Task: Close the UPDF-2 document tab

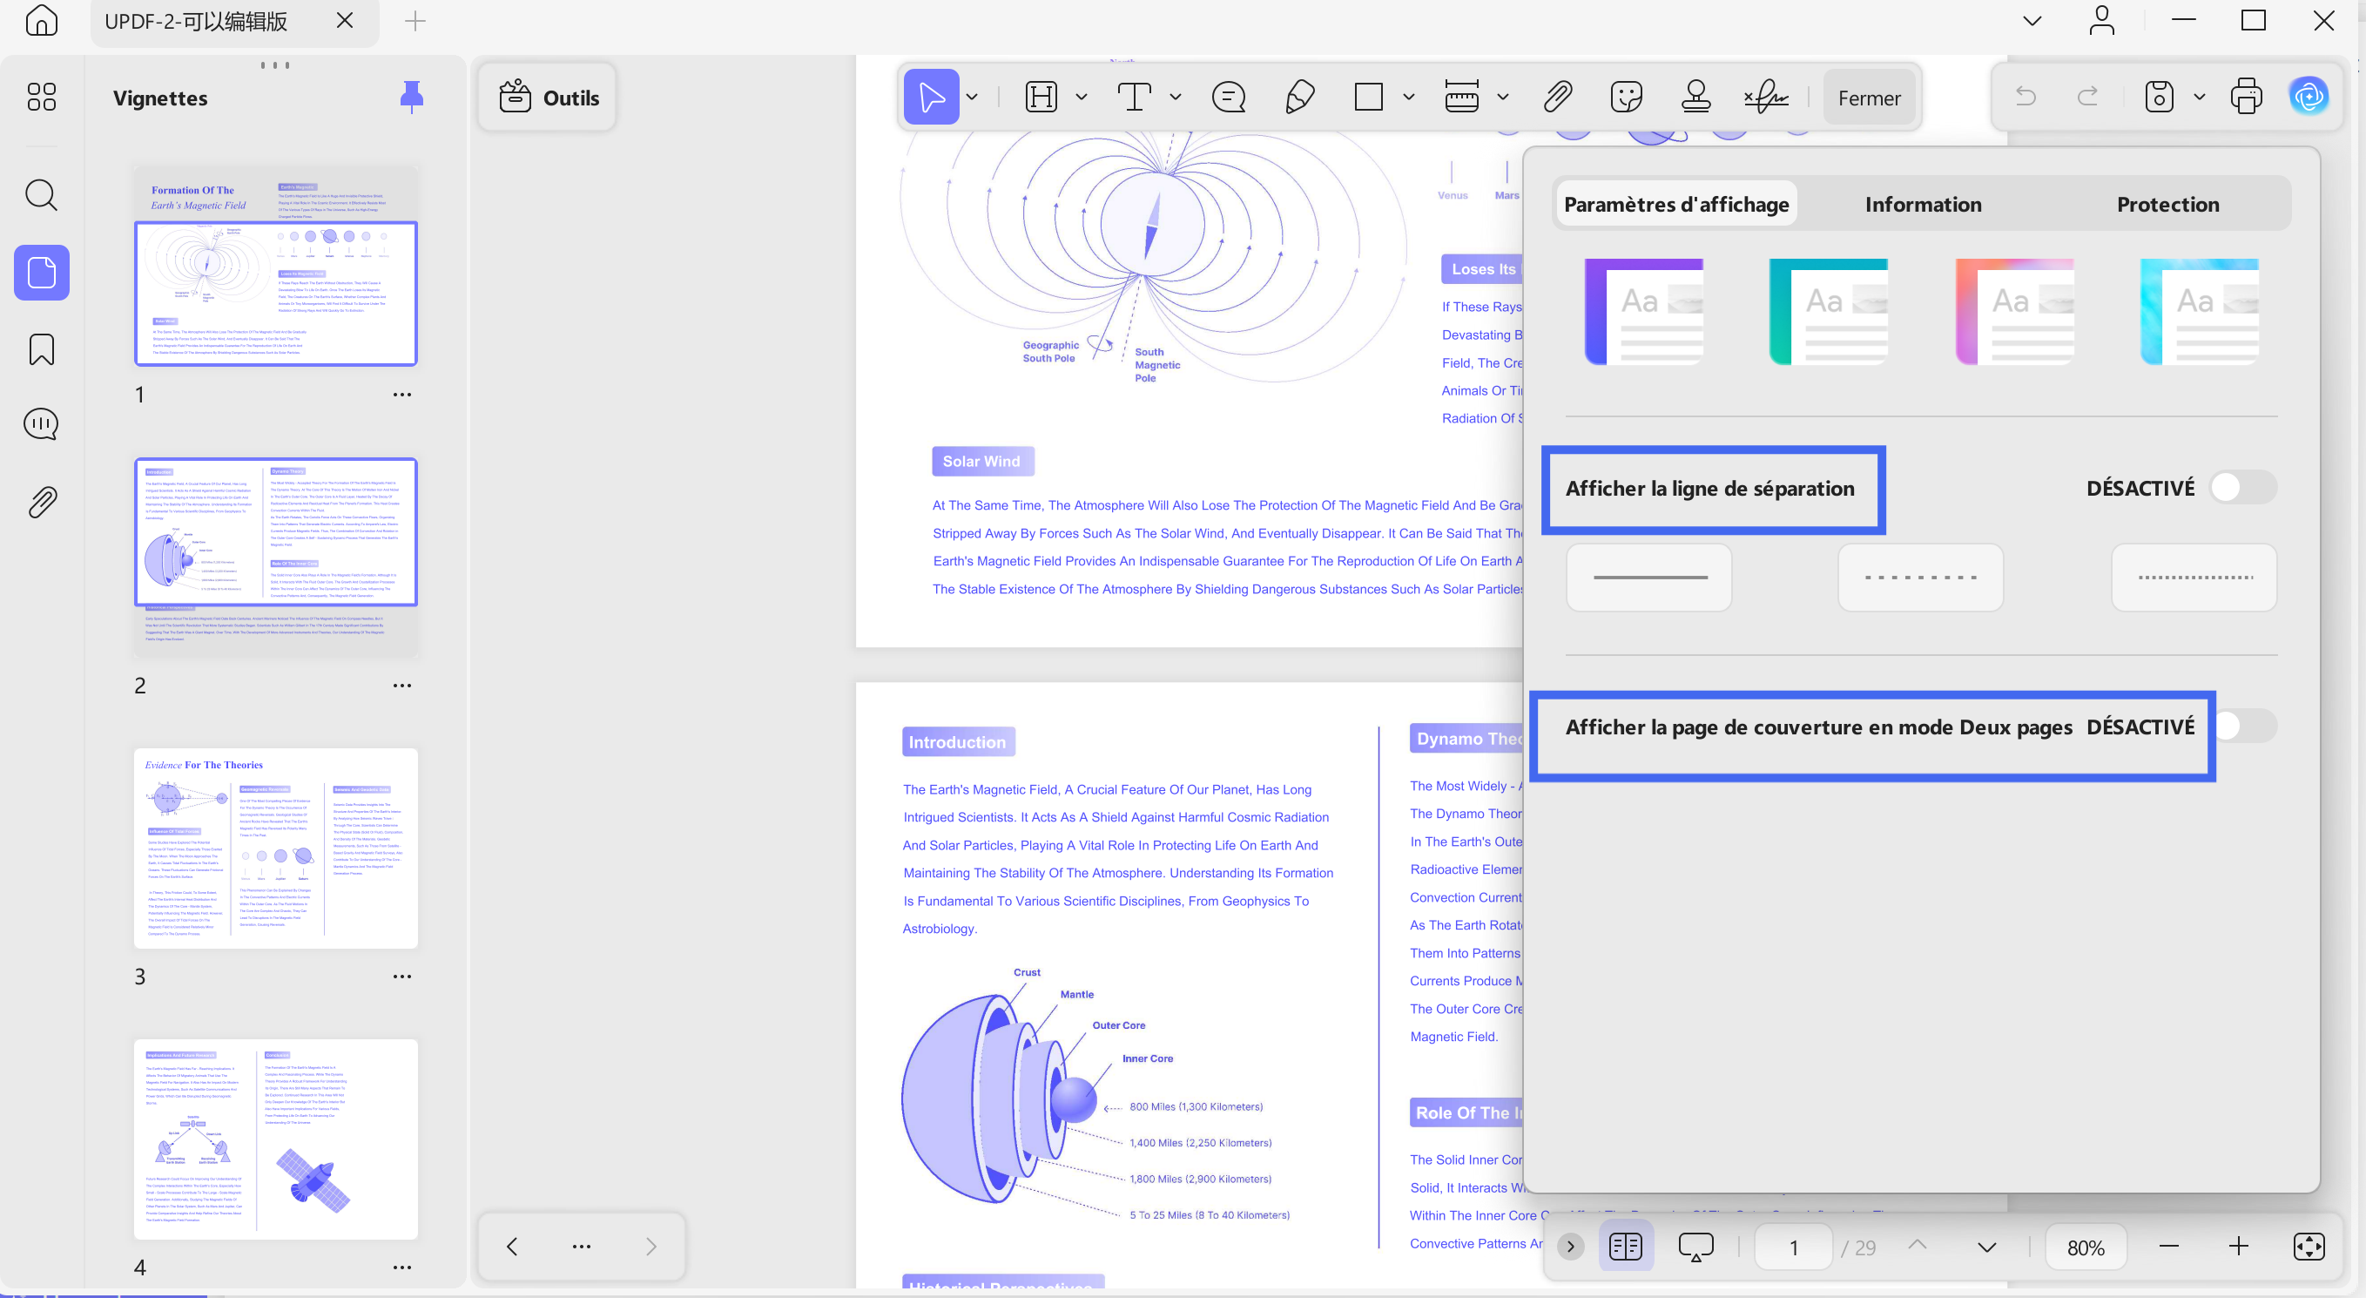Action: tap(345, 20)
